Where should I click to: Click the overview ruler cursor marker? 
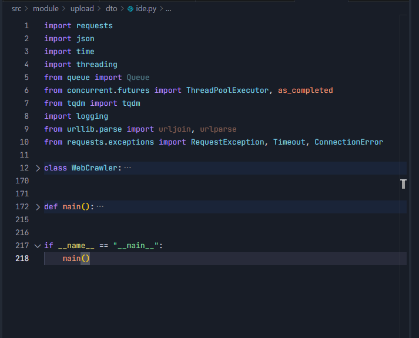click(x=403, y=184)
